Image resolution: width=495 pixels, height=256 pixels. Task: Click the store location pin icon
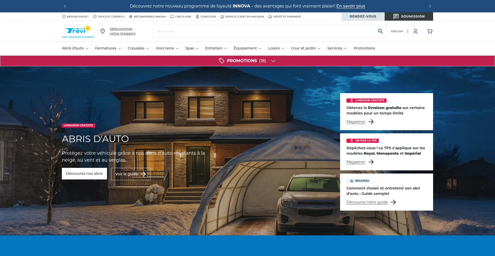(103, 31)
